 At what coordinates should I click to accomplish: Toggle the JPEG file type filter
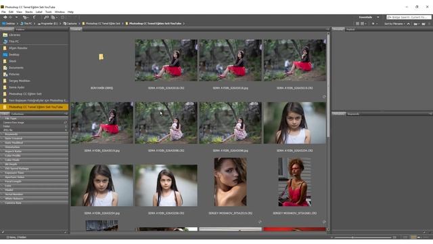35,129
